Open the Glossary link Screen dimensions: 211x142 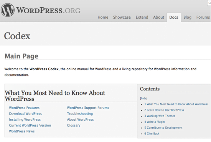point(74,126)
